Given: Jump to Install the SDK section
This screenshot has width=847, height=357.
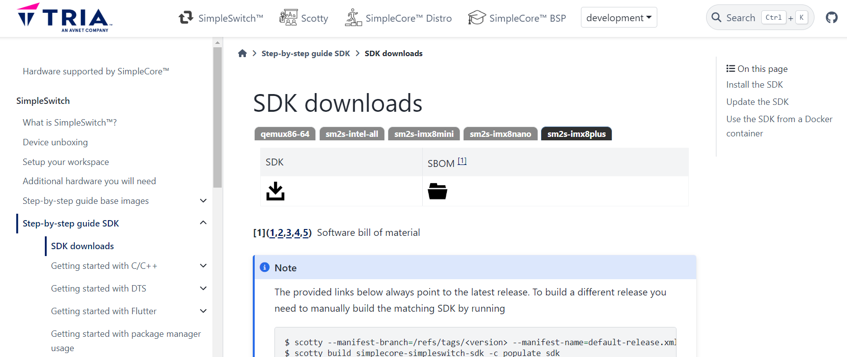Looking at the screenshot, I should click(x=754, y=85).
